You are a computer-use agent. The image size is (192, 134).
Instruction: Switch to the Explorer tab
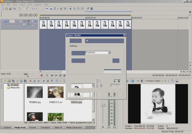pos(7,128)
